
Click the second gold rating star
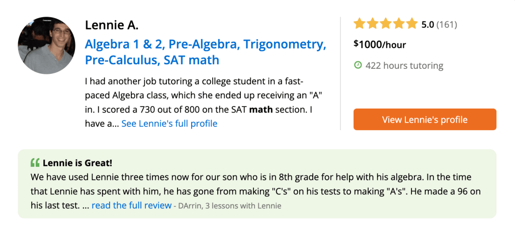(373, 24)
